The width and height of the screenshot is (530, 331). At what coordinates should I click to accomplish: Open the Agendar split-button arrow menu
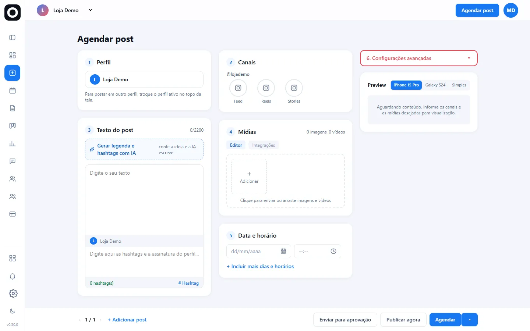pyautogui.click(x=470, y=320)
